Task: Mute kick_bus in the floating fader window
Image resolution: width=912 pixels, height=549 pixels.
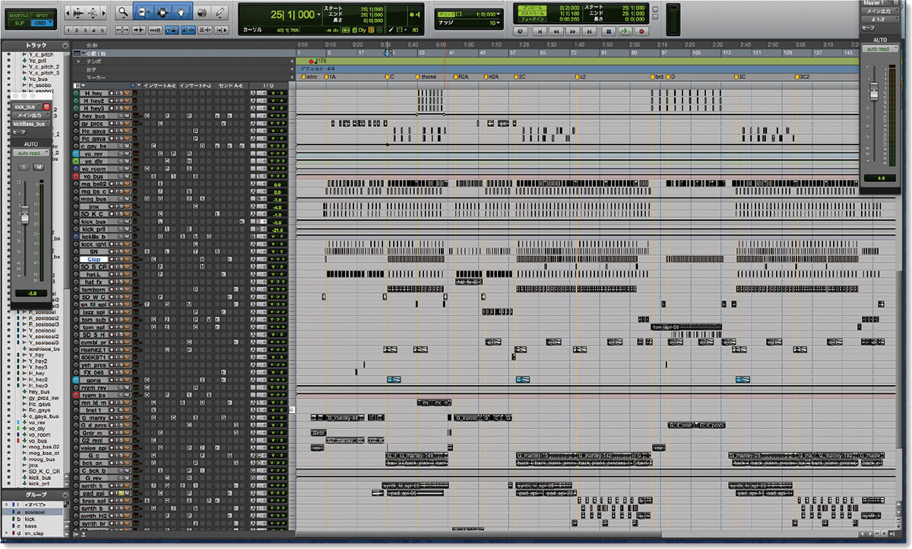Action: coord(38,167)
